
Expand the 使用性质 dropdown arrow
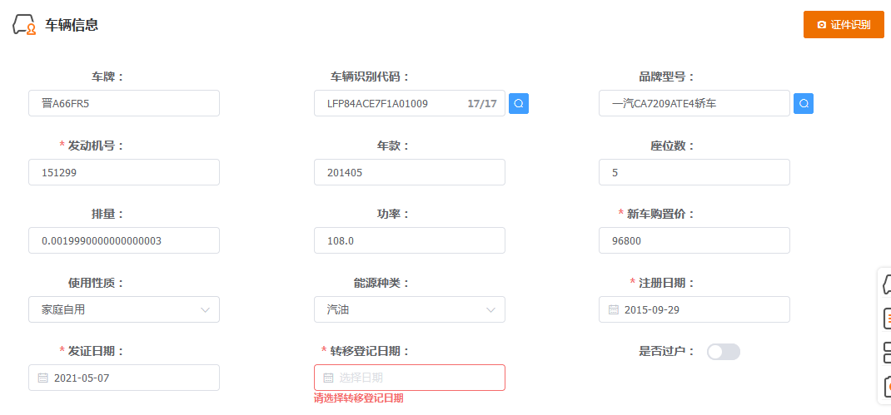pos(206,310)
